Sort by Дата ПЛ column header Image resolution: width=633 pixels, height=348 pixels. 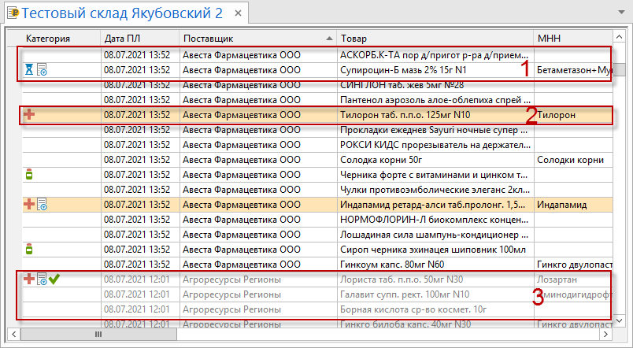[140, 39]
